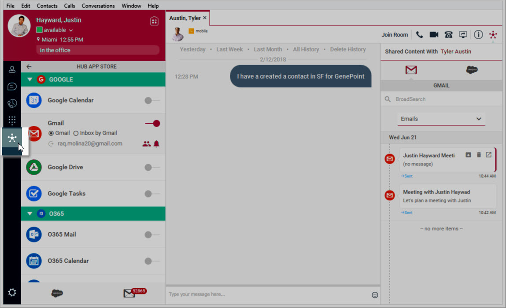This screenshot has width=506, height=308.
Task: Enable the O365 Mail toggle
Action: (x=152, y=235)
